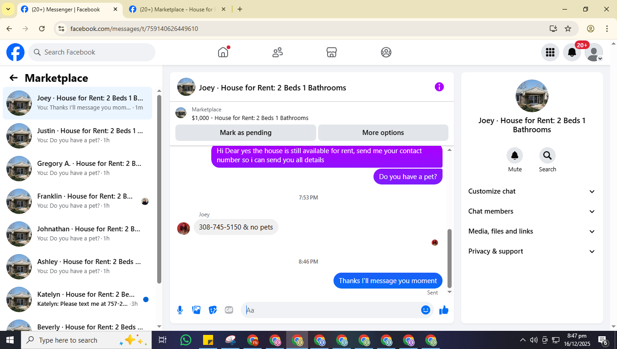The image size is (617, 349).
Task: Reload the page in Chrome
Action: point(42,29)
